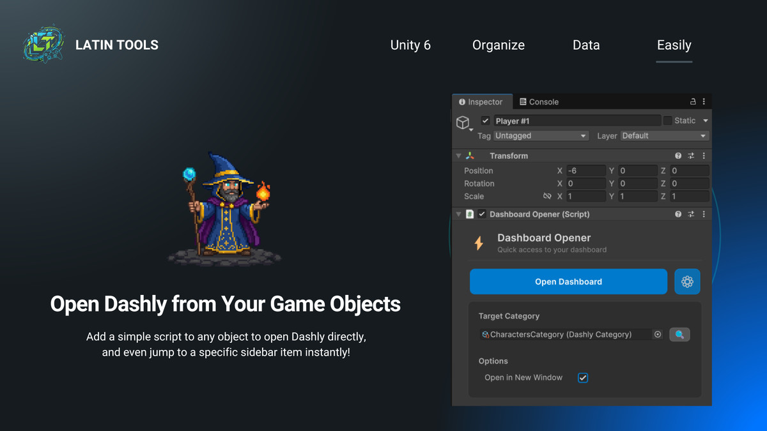Open the object picker for Target Category
Viewport: 767px width, 431px height.
(x=658, y=334)
